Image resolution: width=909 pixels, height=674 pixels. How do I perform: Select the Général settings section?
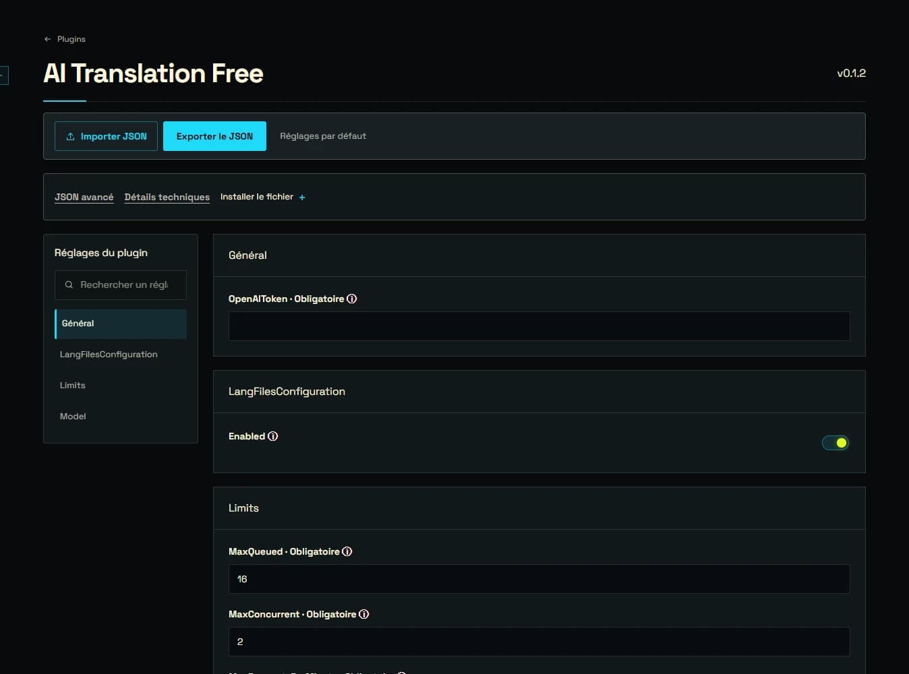tap(121, 324)
